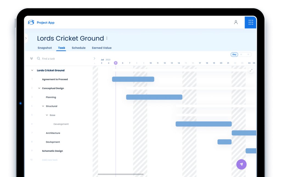Select the Agreement to Proceed task row
This screenshot has width=281, height=177.
55,79
